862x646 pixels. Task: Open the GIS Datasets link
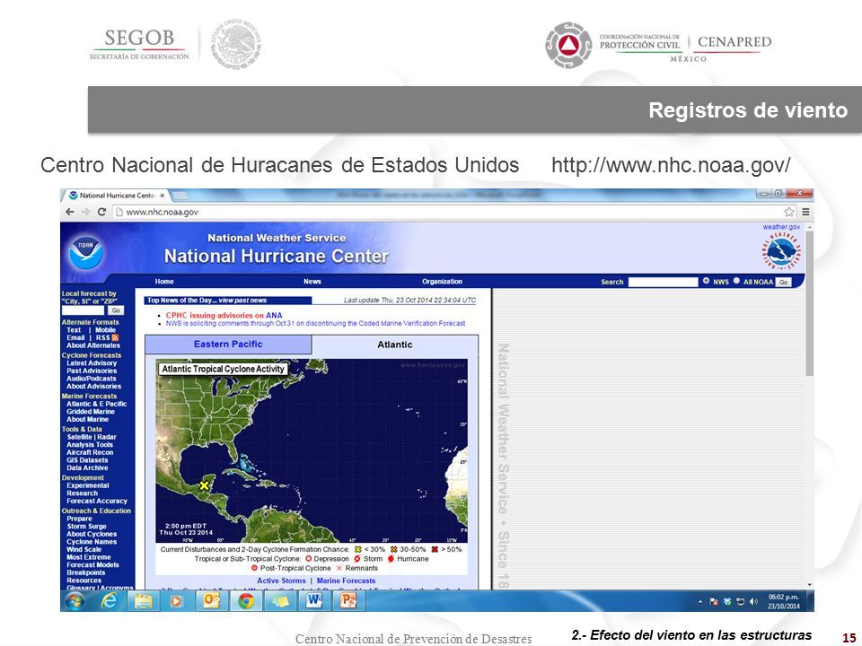[x=87, y=460]
